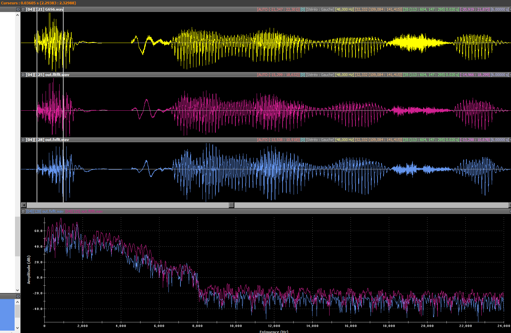Click the AUTO amplitude range of G6S6.wav
The width and height of the screenshot is (511, 333).
(278, 9)
